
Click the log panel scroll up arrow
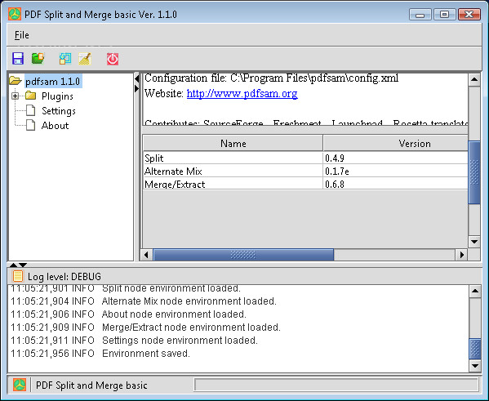[x=475, y=292]
